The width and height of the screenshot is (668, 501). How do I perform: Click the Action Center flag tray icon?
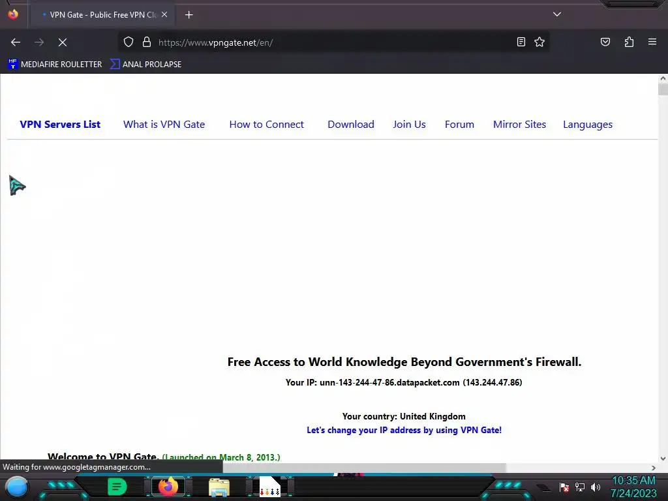(x=564, y=487)
